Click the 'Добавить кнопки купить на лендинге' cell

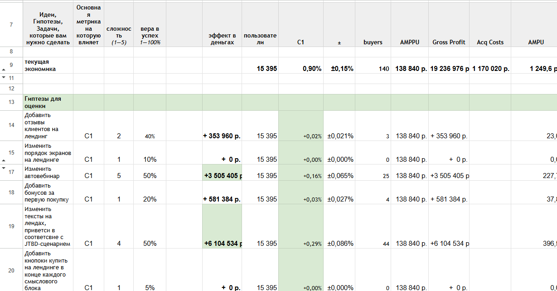[48, 270]
